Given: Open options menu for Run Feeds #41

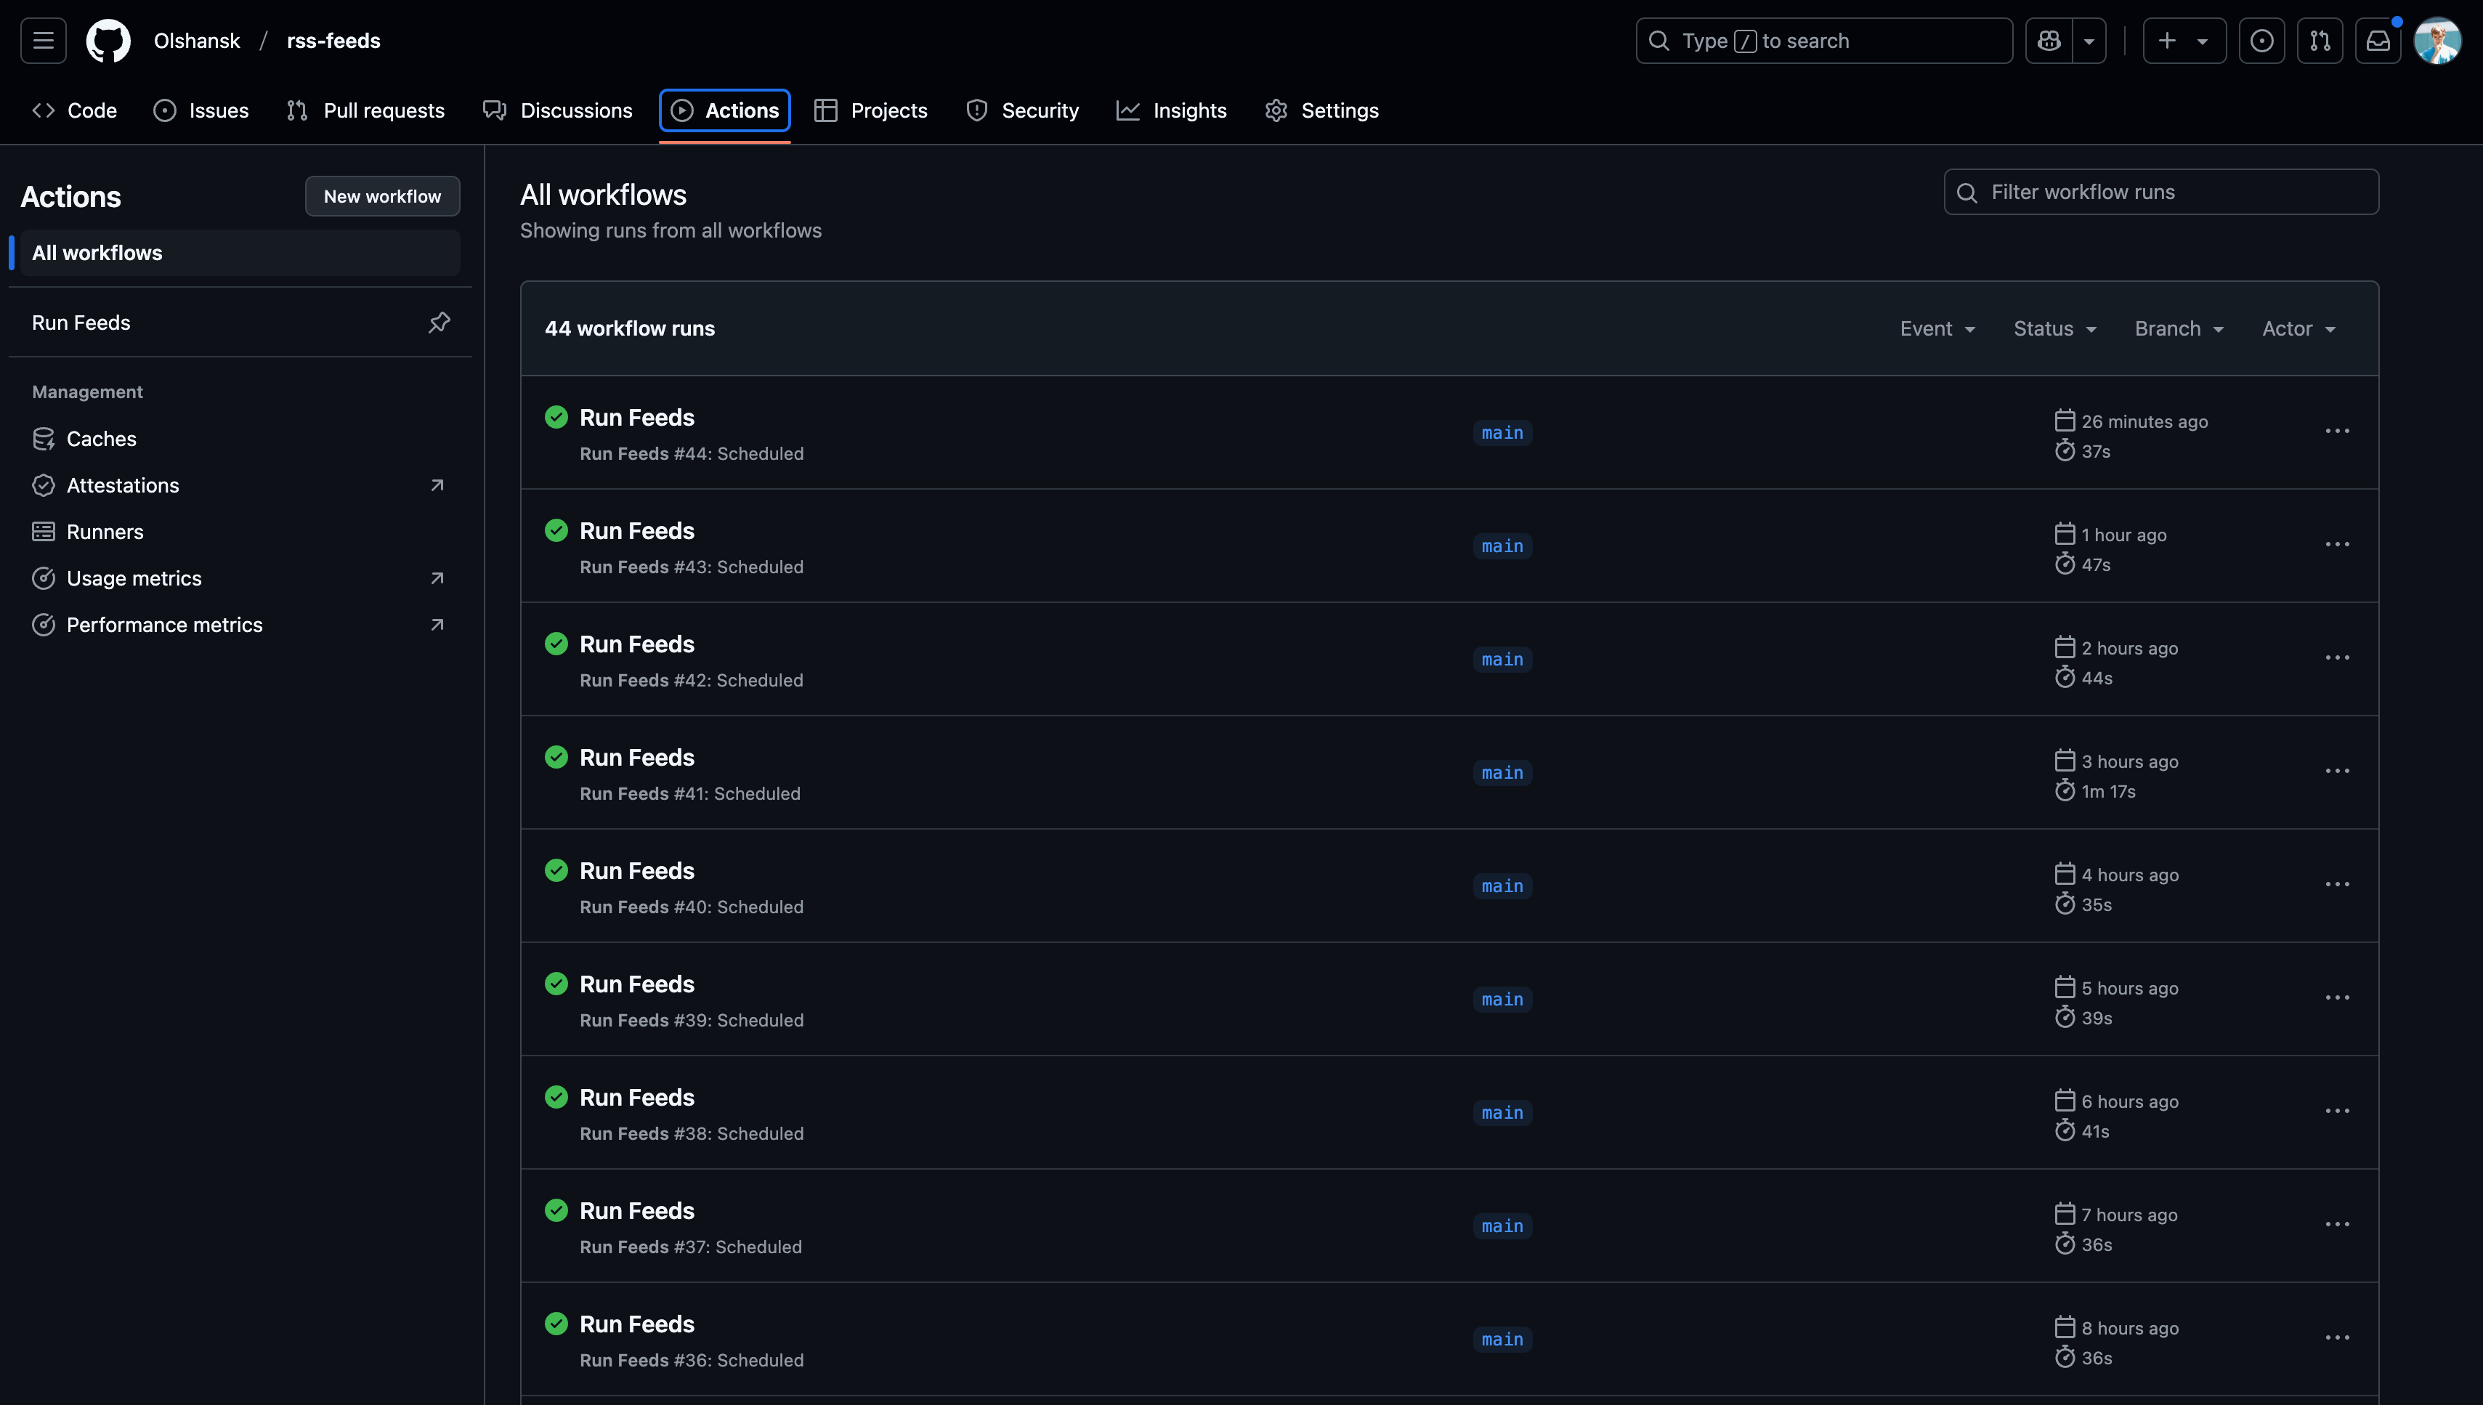Looking at the screenshot, I should [x=2336, y=771].
